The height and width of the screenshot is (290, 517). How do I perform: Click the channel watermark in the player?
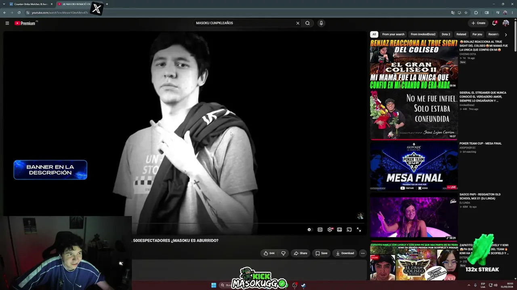[360, 216]
